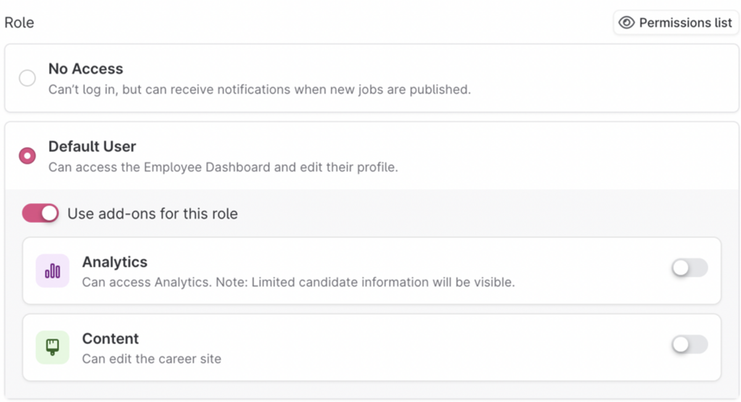
Task: Click the Content add-on heading
Action: coord(111,338)
